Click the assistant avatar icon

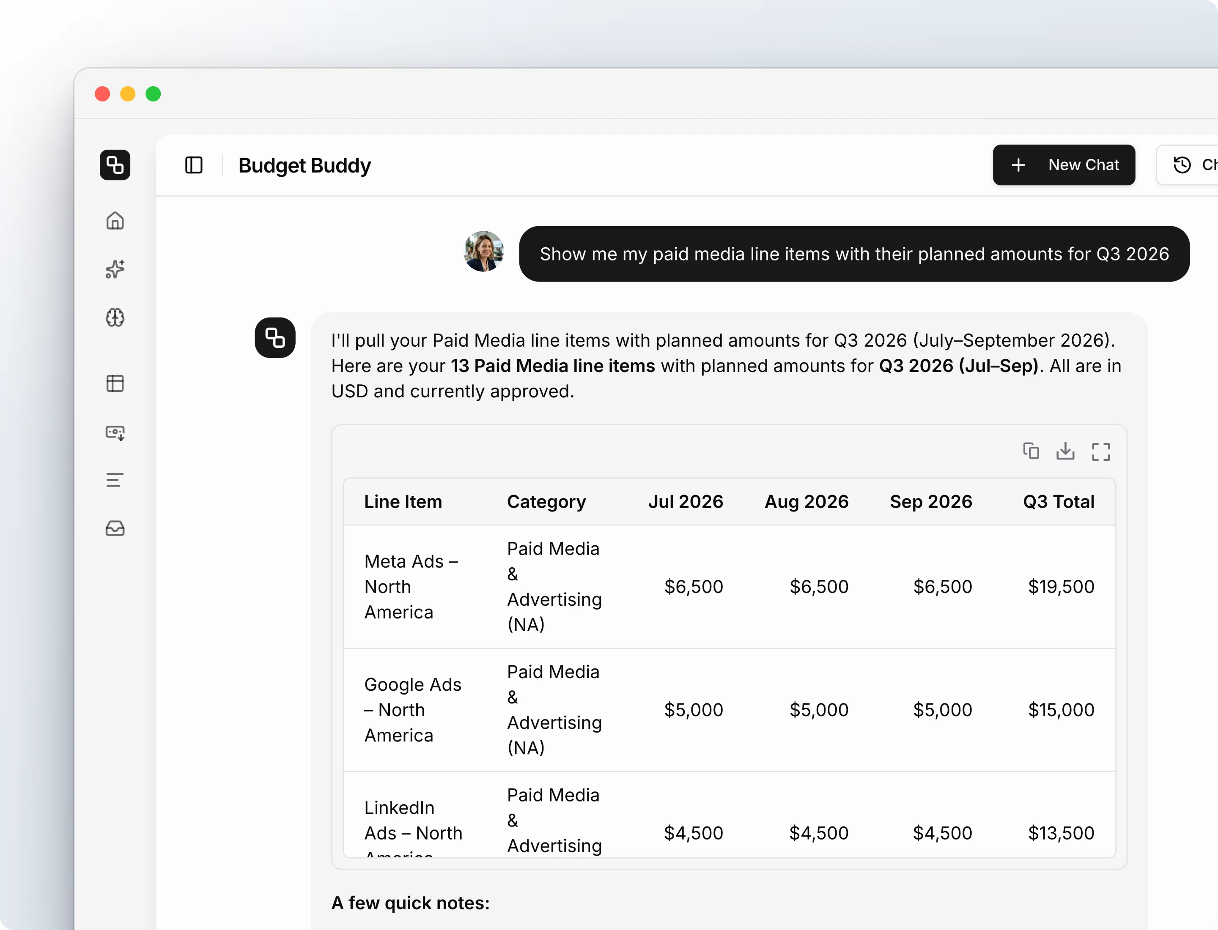coord(275,338)
